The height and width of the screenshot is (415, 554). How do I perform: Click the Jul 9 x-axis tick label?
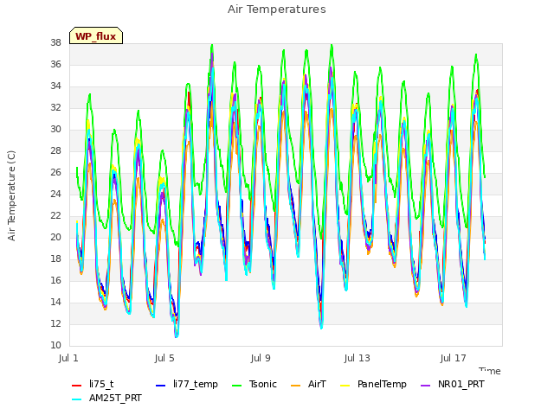261,358
